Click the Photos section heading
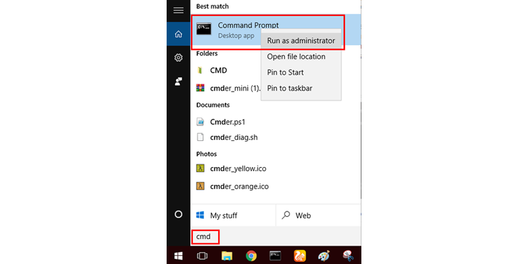528x264 pixels. point(207,154)
